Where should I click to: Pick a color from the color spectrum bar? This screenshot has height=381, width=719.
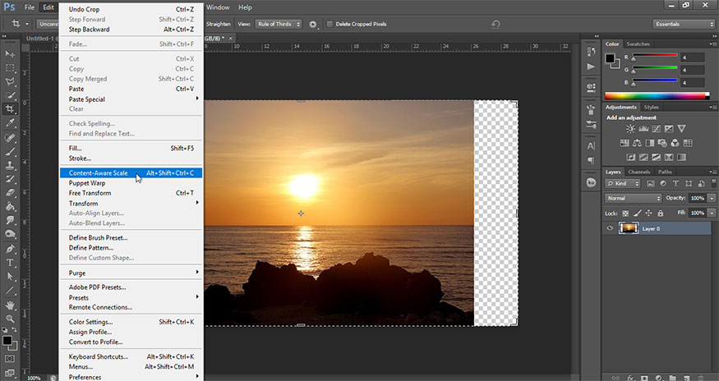(x=654, y=96)
